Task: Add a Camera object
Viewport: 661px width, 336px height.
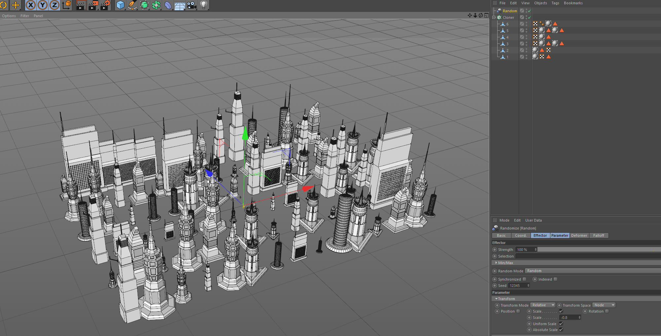Action: click(x=192, y=5)
